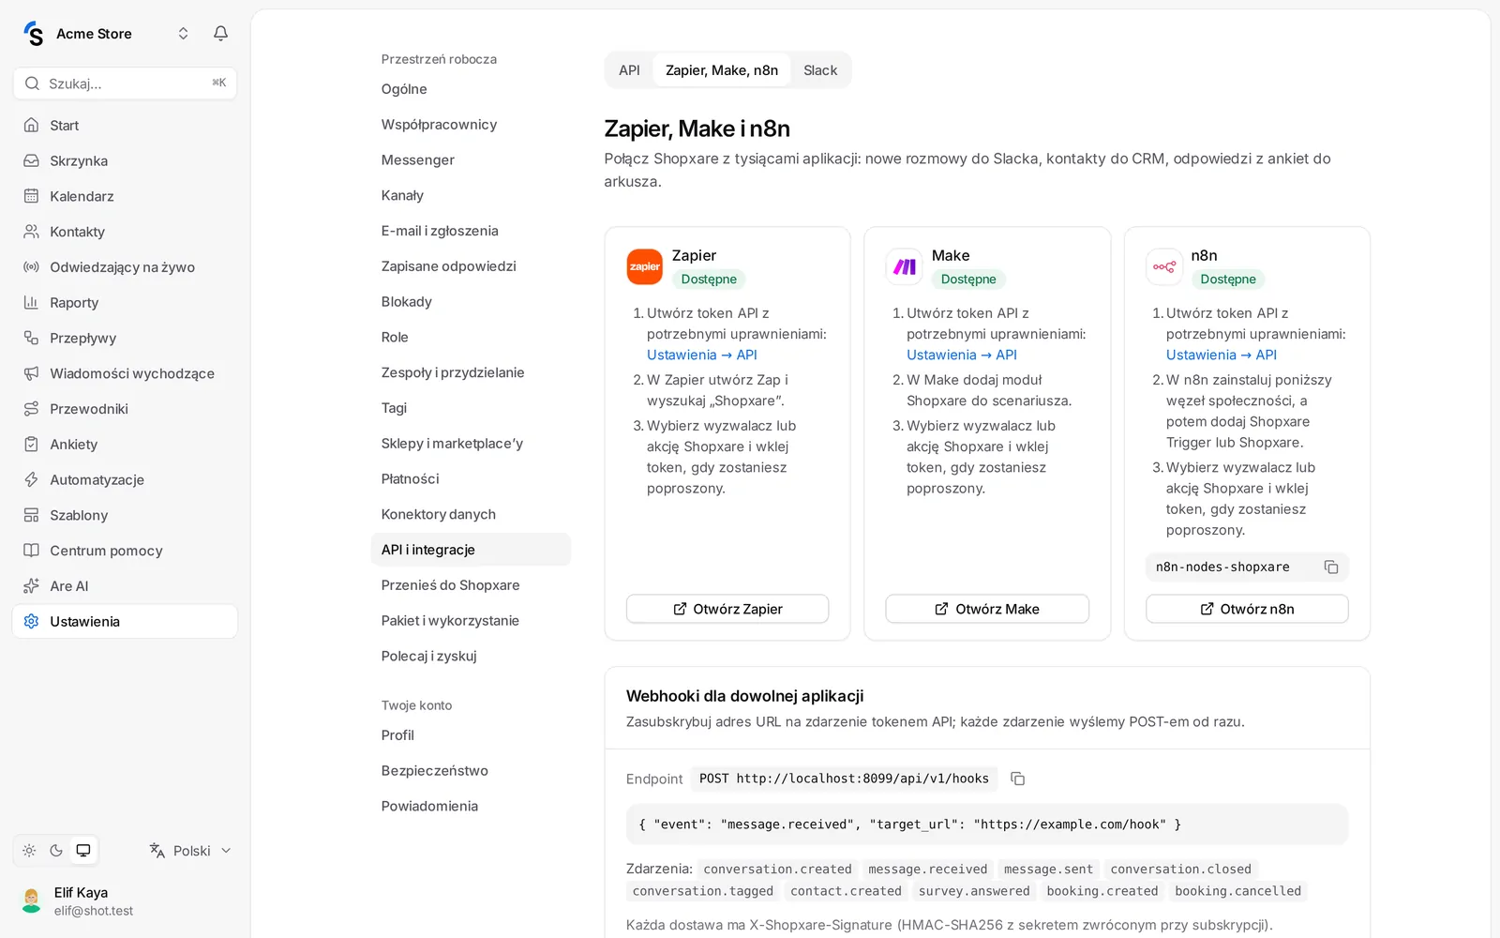Open Szablony in sidebar
1500x938 pixels.
coord(125,515)
